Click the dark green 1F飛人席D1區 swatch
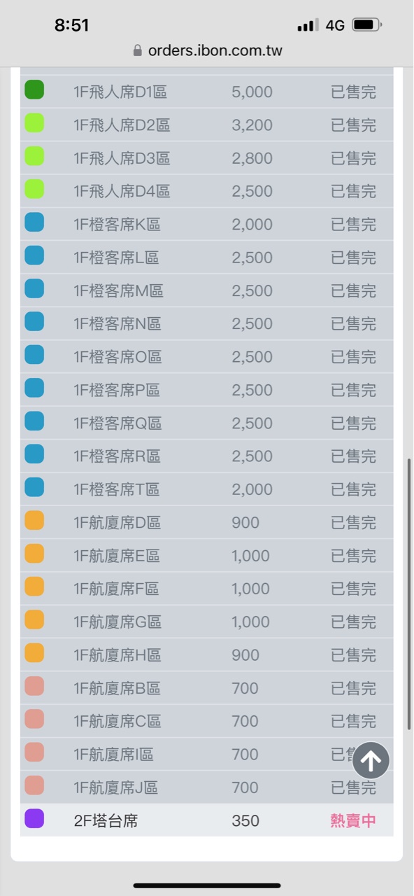The height and width of the screenshot is (896, 414). 34,90
